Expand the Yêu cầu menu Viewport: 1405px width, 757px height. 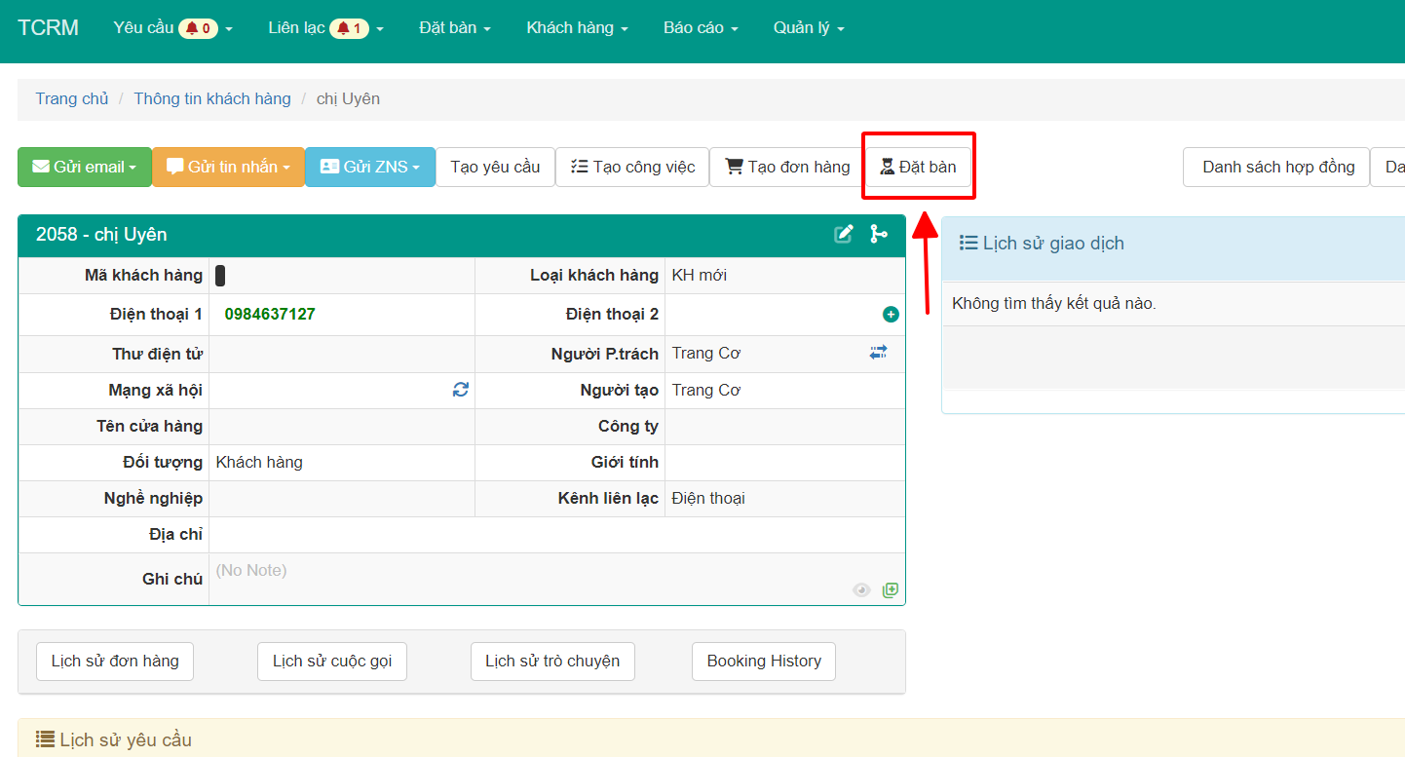173,28
